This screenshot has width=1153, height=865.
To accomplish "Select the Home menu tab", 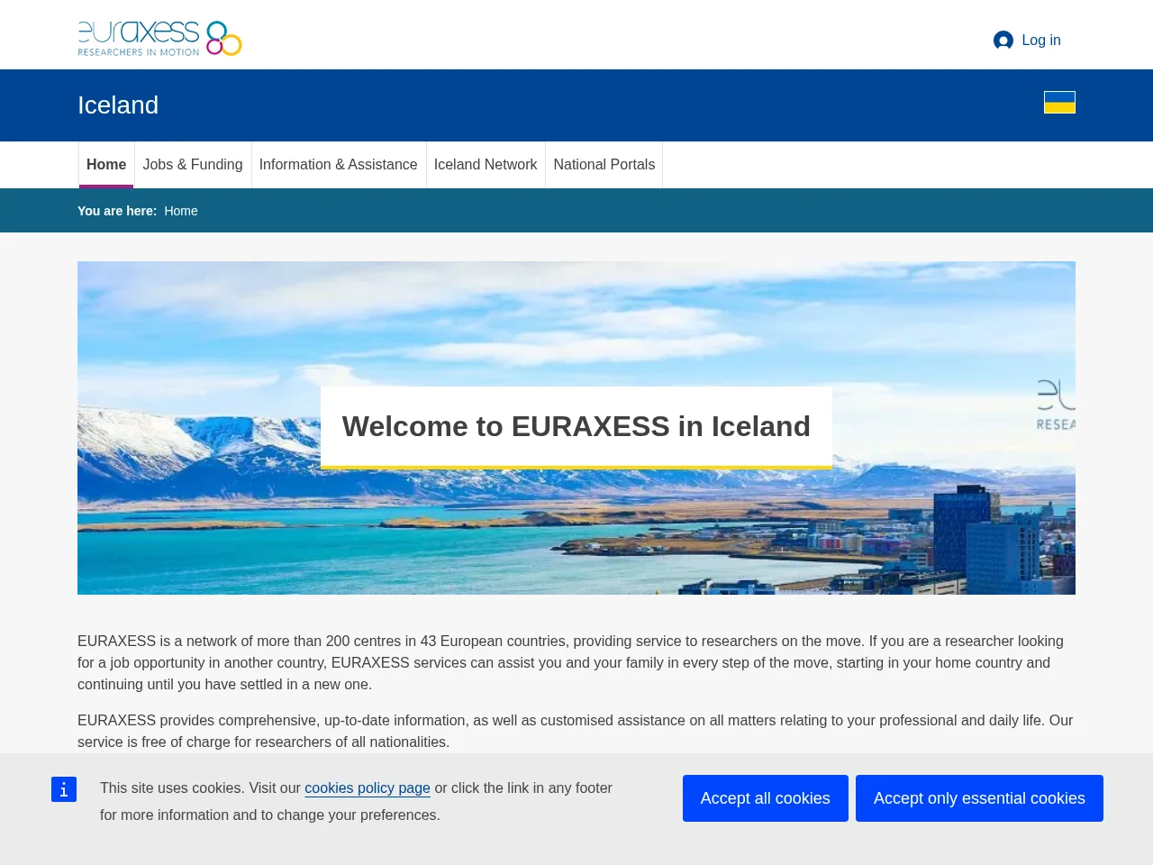I will 106,165.
